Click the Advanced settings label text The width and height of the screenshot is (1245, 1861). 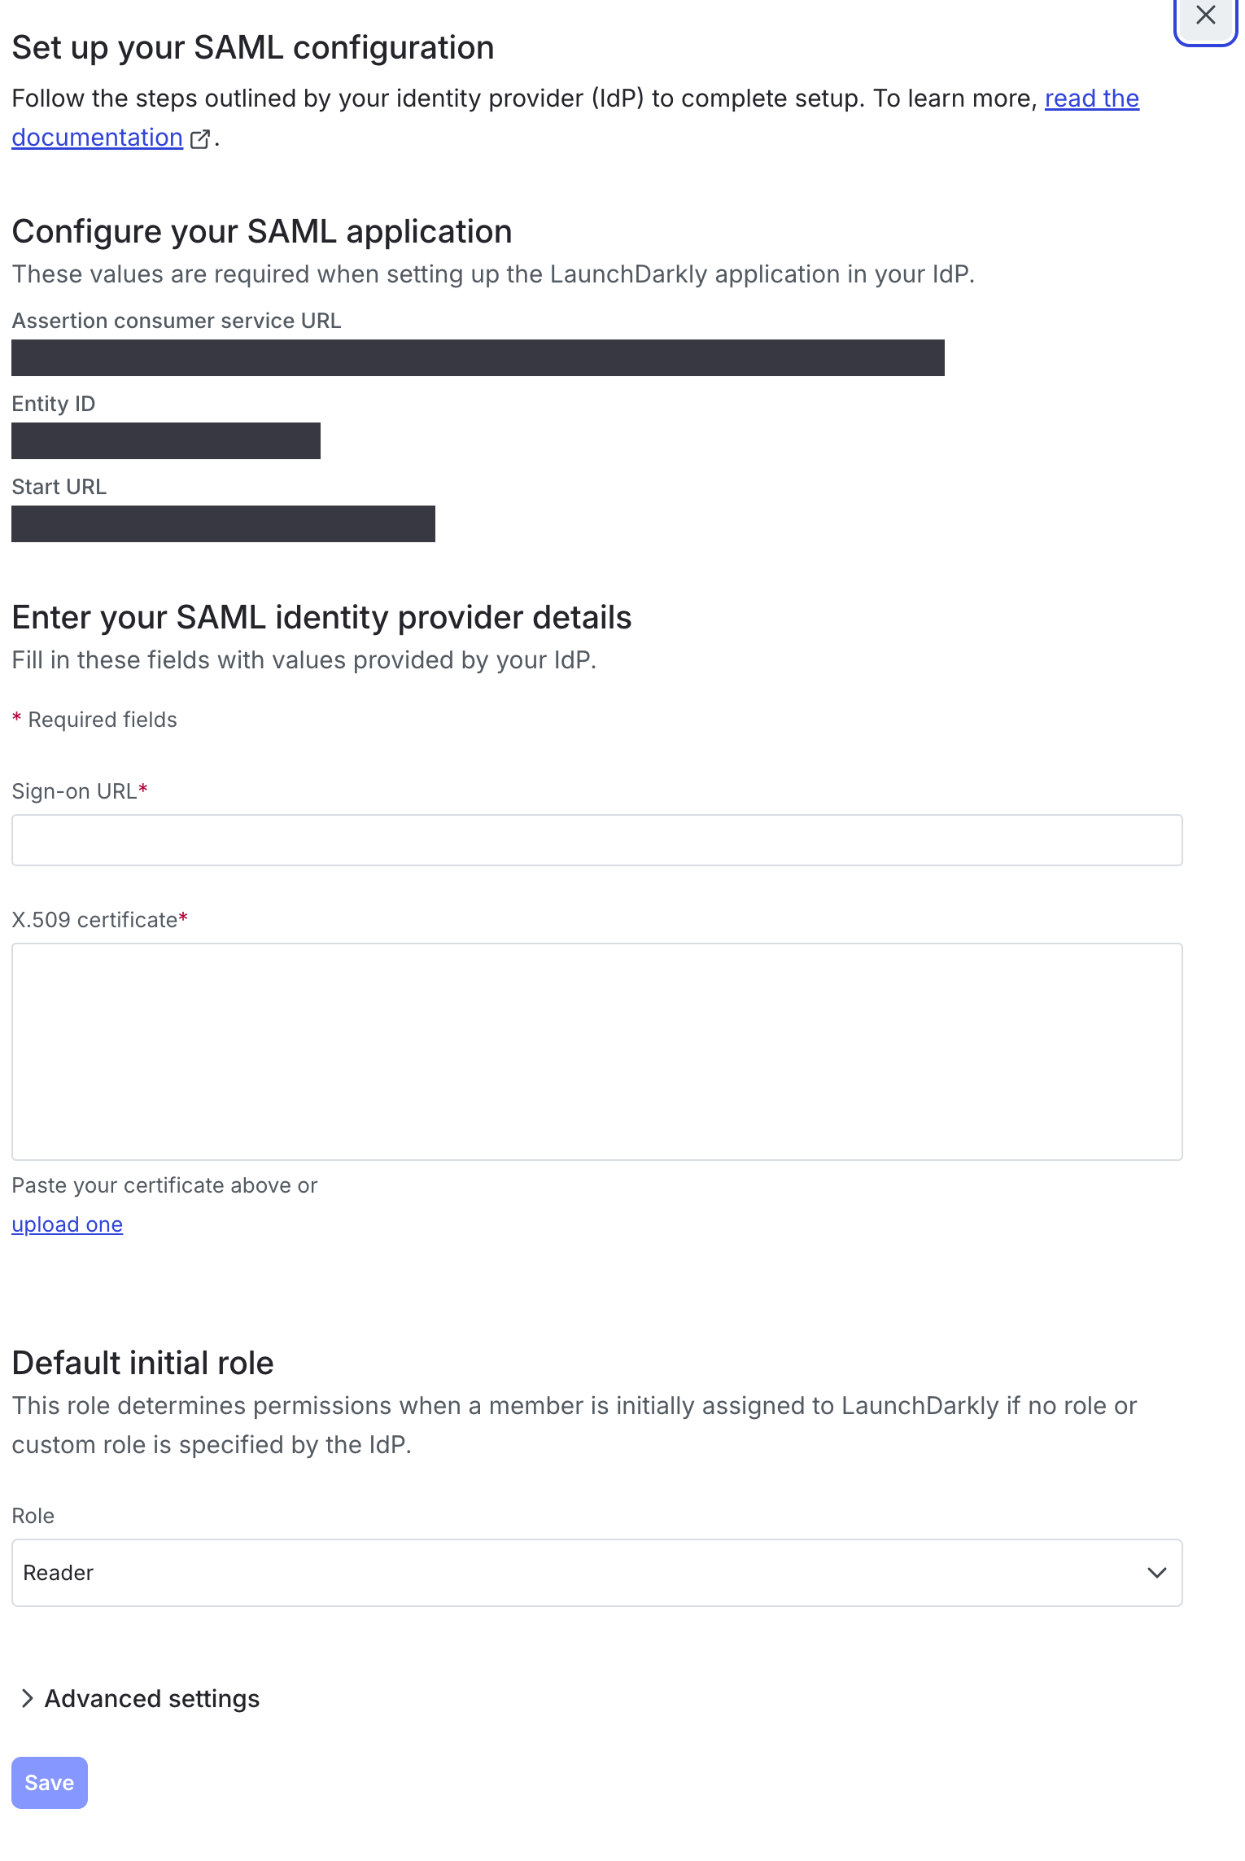(x=151, y=1698)
